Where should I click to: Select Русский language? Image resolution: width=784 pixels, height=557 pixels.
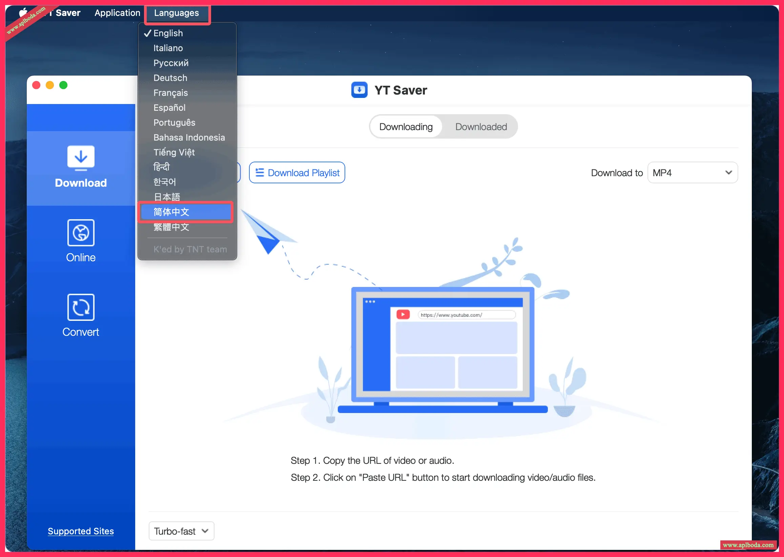[187, 63]
